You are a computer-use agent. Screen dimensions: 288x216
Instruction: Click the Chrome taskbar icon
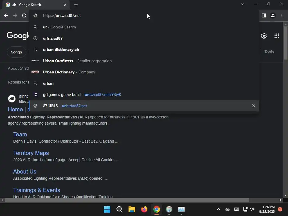(156, 209)
